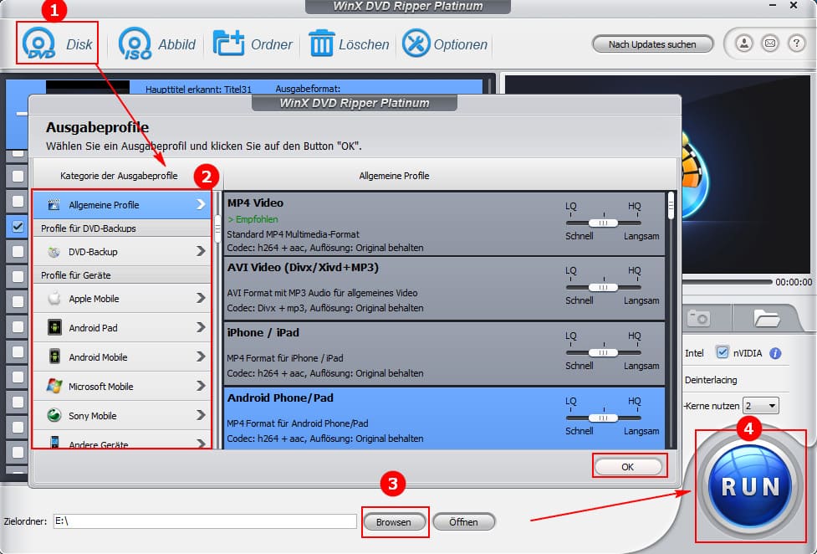The image size is (817, 554).
Task: Confirm the profile with OK
Action: point(628,466)
